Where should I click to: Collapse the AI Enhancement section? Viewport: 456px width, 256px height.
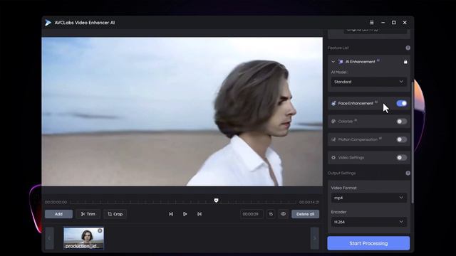[333, 62]
